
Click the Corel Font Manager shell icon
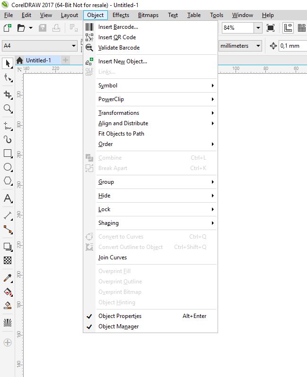(x=8, y=323)
